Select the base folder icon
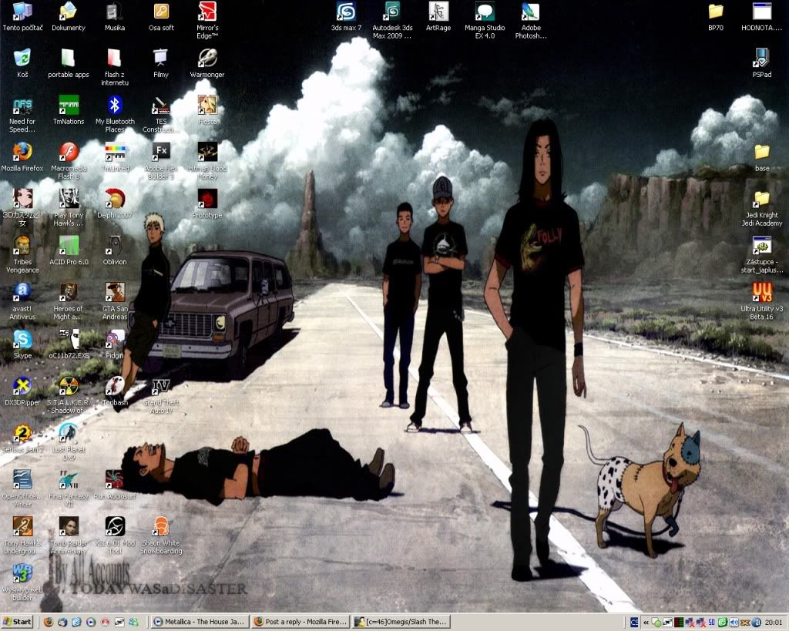The height and width of the screenshot is (631, 789). (x=762, y=157)
